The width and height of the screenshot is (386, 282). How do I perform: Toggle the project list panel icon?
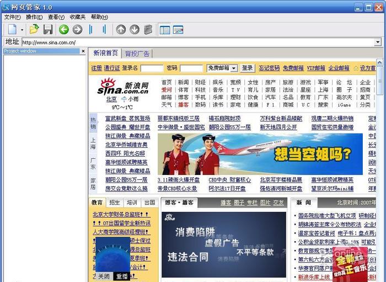point(165,30)
